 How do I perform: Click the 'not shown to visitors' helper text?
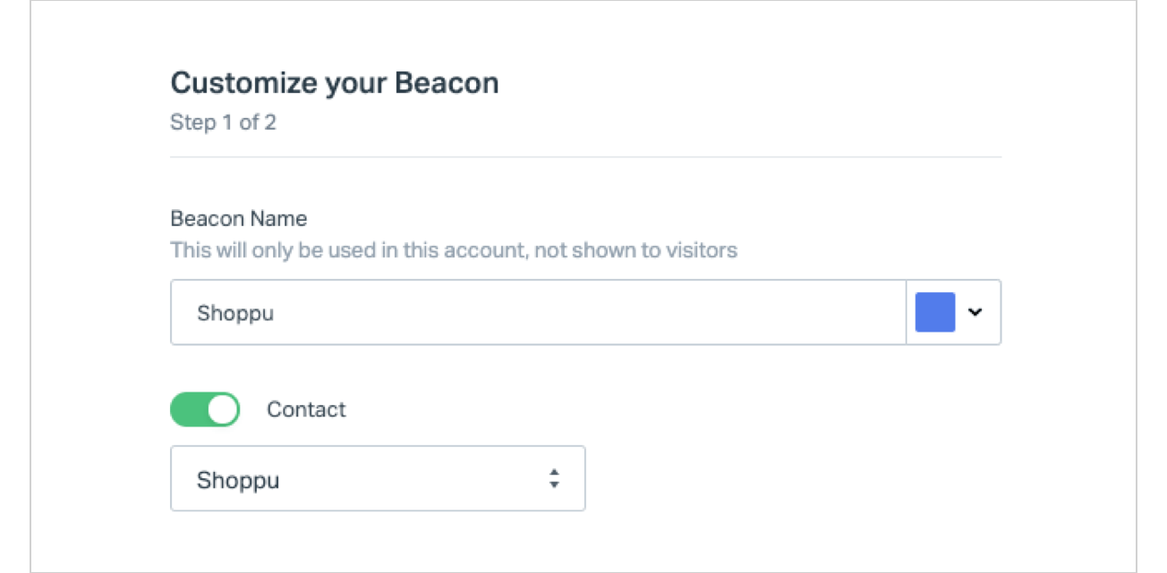635,250
